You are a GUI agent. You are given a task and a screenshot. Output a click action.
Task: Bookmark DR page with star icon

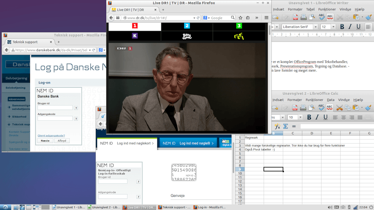pos(240,18)
